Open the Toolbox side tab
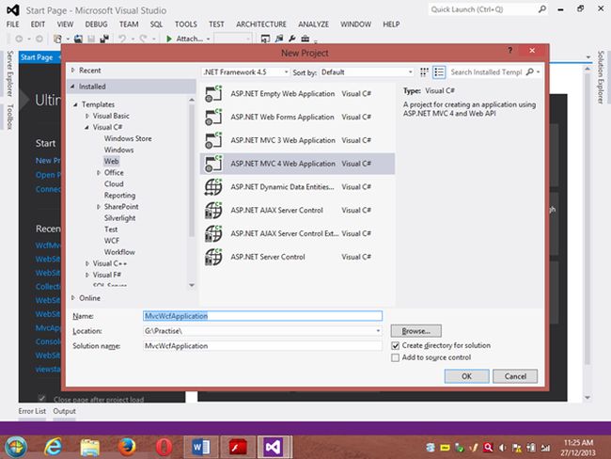Viewport: 611px width, 459px height. tap(9, 117)
